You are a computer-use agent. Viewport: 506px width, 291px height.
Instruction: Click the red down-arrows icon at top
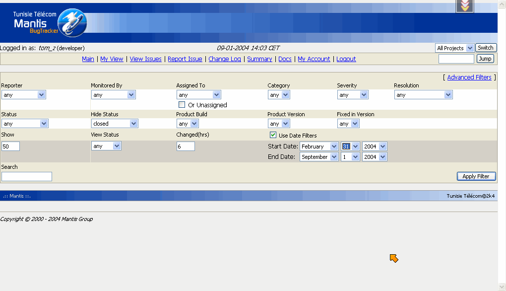[465, 5]
